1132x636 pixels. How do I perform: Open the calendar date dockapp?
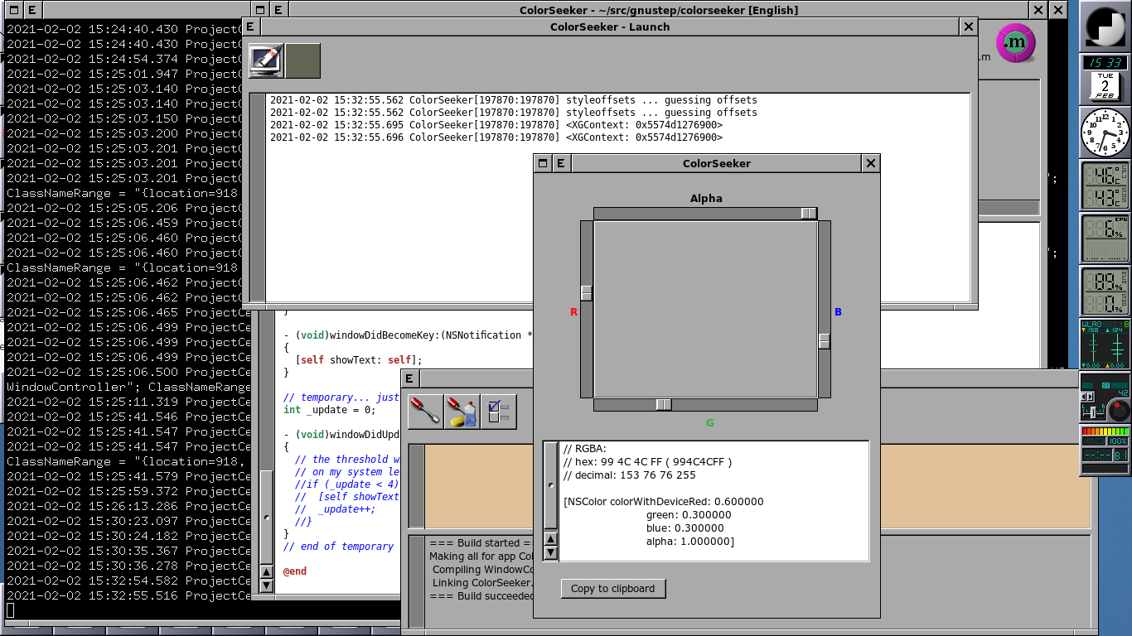pos(1105,86)
